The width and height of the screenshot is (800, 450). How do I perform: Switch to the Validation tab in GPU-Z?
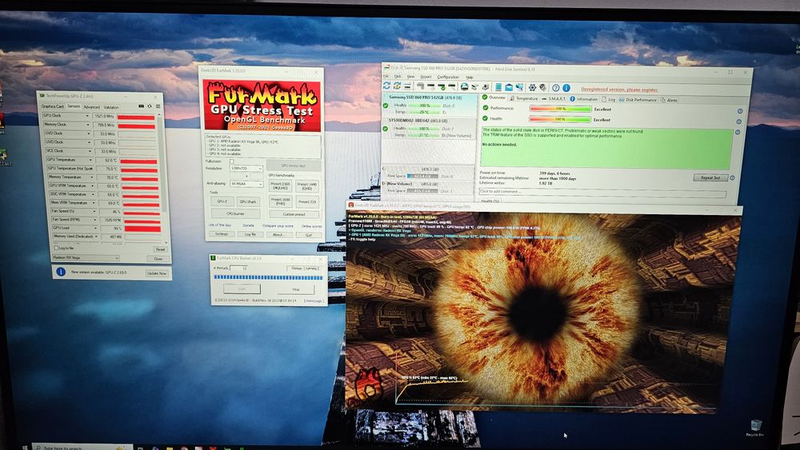pyautogui.click(x=111, y=107)
